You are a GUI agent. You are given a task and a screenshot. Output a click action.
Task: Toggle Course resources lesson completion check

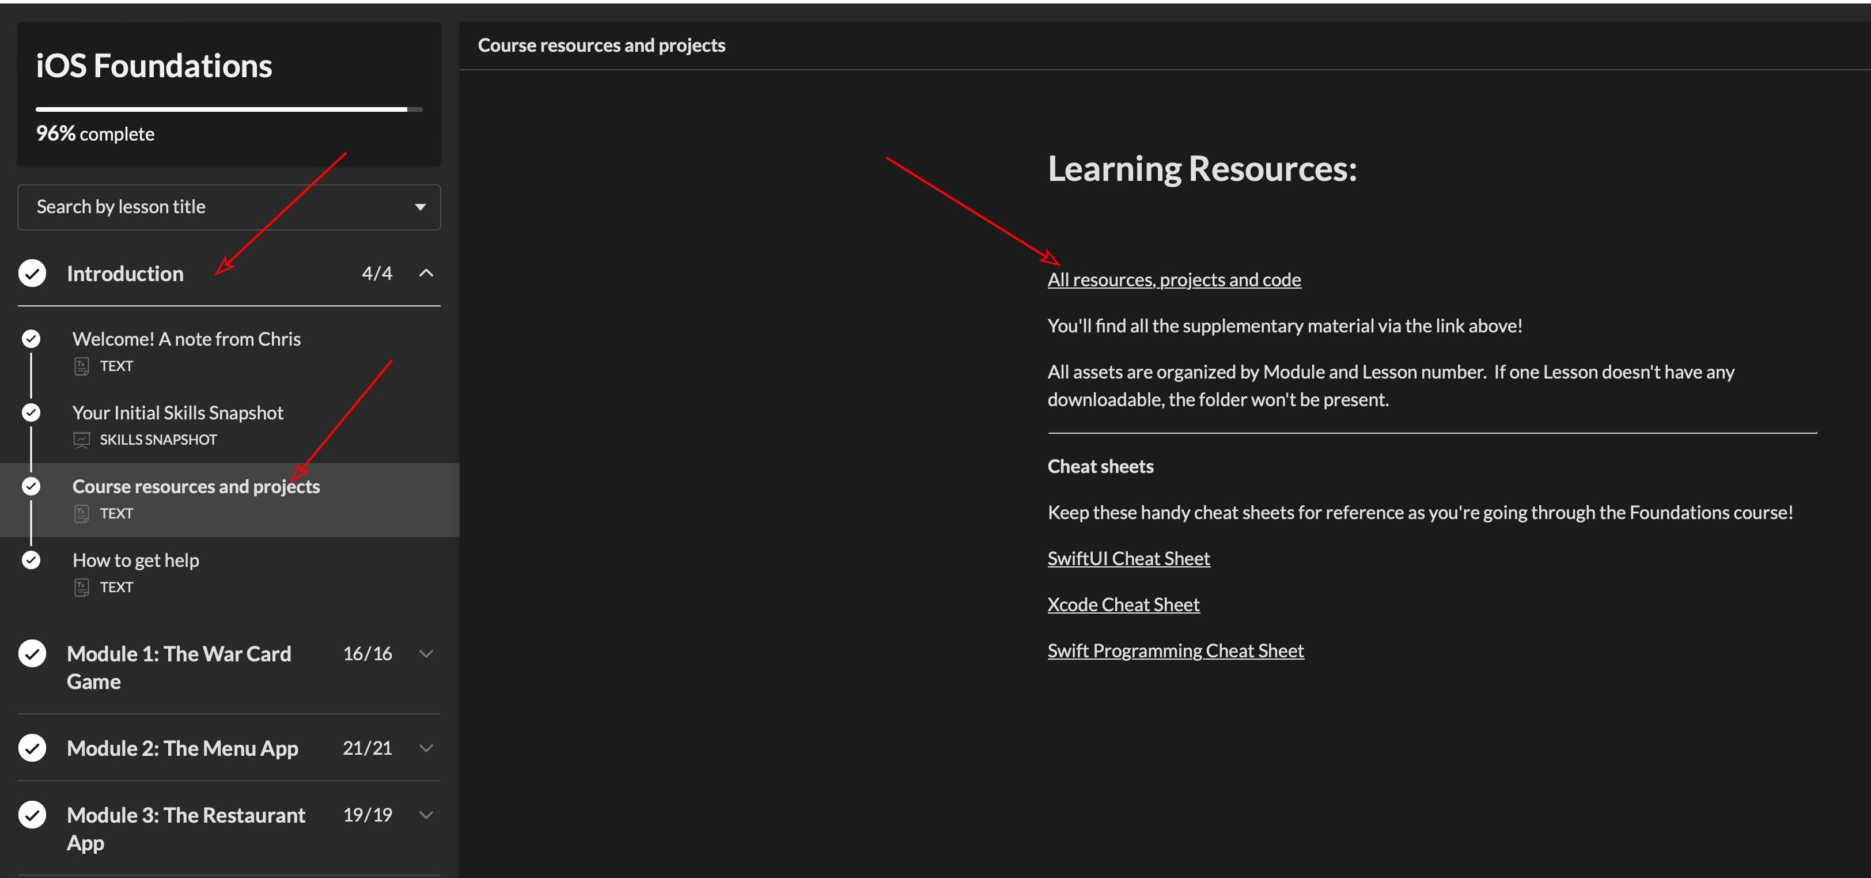tap(31, 486)
